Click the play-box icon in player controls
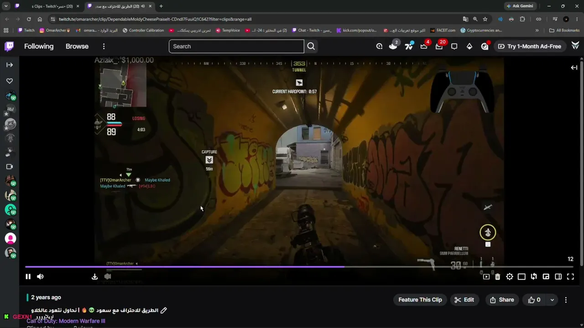The height and width of the screenshot is (328, 584). [486, 277]
